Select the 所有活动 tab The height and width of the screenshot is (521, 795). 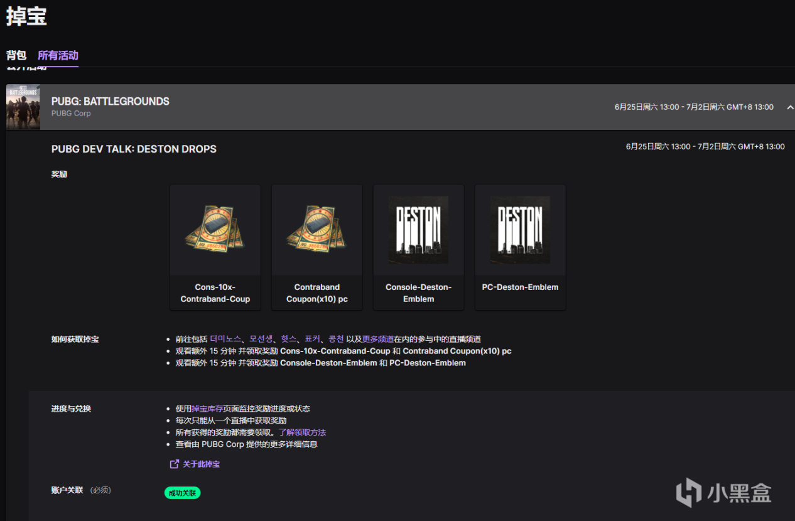58,55
